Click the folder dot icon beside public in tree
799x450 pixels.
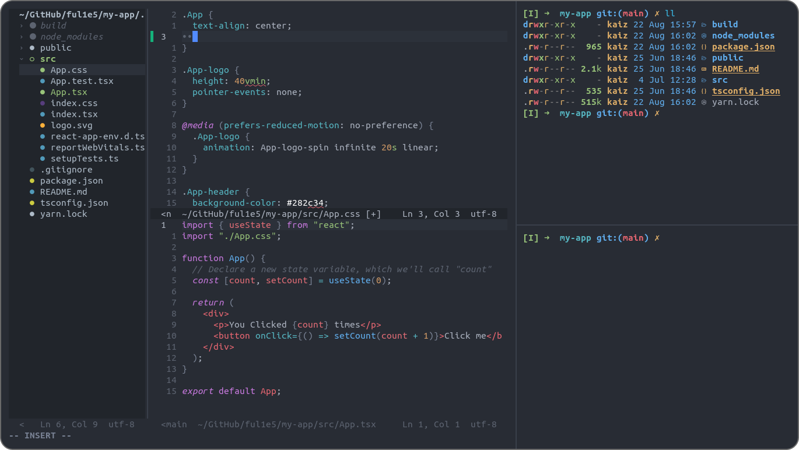(33, 48)
